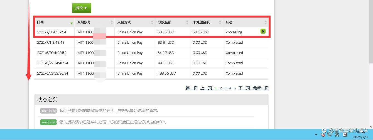
Task: Click China Union Pay in the 88.11 USD row
Action: point(130,63)
